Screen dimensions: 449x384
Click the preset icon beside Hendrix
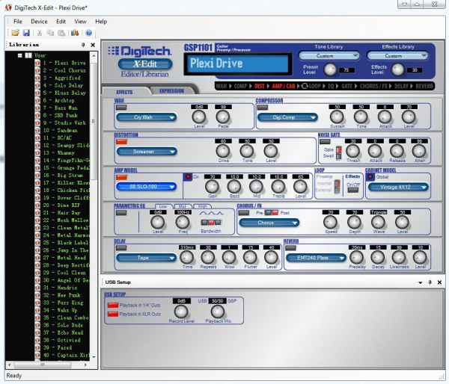pyautogui.click(x=37, y=288)
